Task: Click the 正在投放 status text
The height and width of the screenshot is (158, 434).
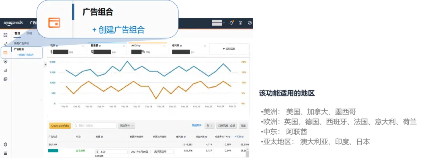Action: click(81, 151)
